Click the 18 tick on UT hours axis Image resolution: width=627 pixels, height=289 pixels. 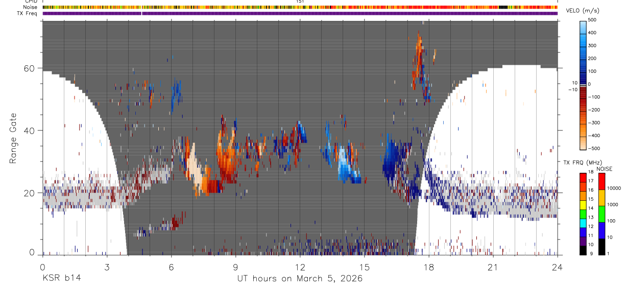pos(429,267)
